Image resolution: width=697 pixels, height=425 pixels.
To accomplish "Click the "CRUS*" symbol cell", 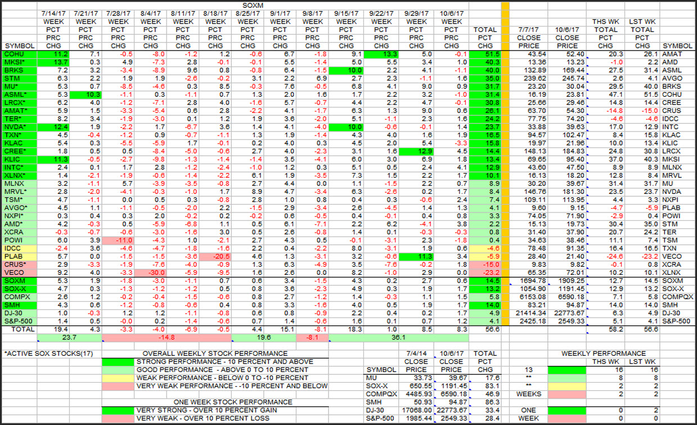I will tap(20, 264).
